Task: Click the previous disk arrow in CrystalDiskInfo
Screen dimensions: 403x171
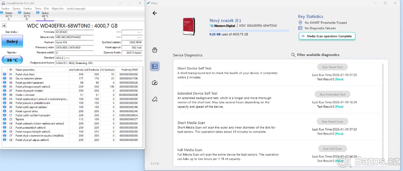Action: (x=4, y=25)
